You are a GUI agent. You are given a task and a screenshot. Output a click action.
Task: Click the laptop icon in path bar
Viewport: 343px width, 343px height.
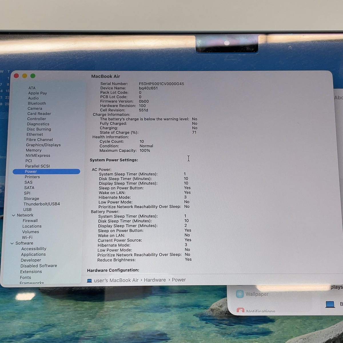point(89,281)
